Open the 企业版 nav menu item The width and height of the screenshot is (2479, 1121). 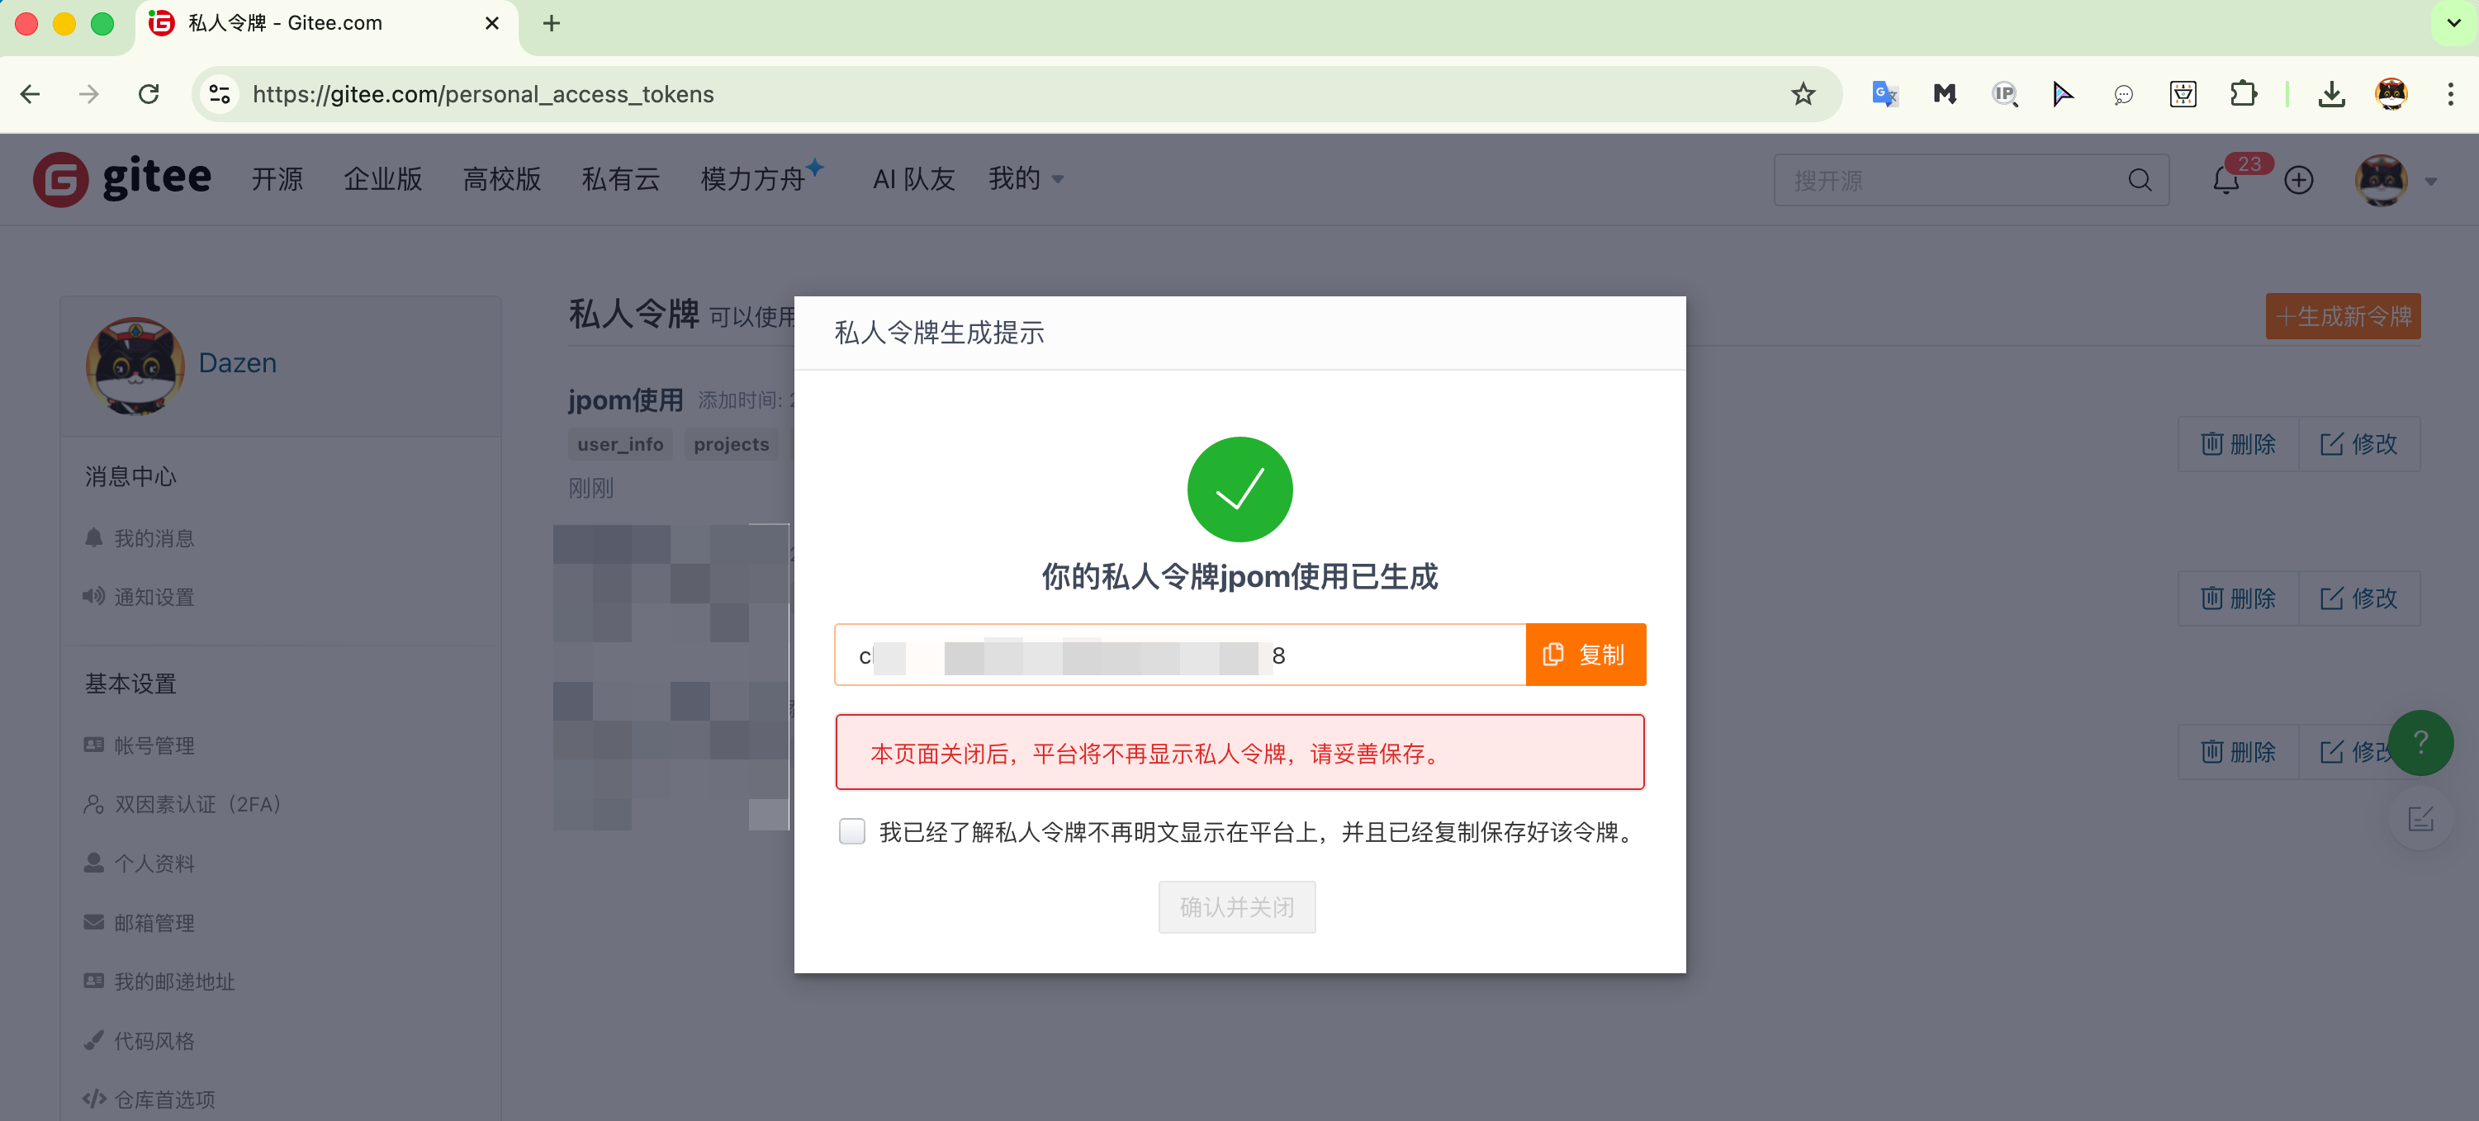click(x=382, y=179)
